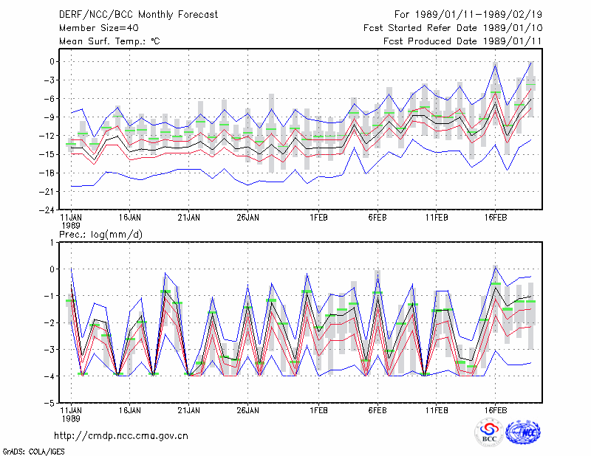Viewport: 591px width, 456px height.
Task: Click the 26JAN label under temperature chart
Action: (247, 218)
